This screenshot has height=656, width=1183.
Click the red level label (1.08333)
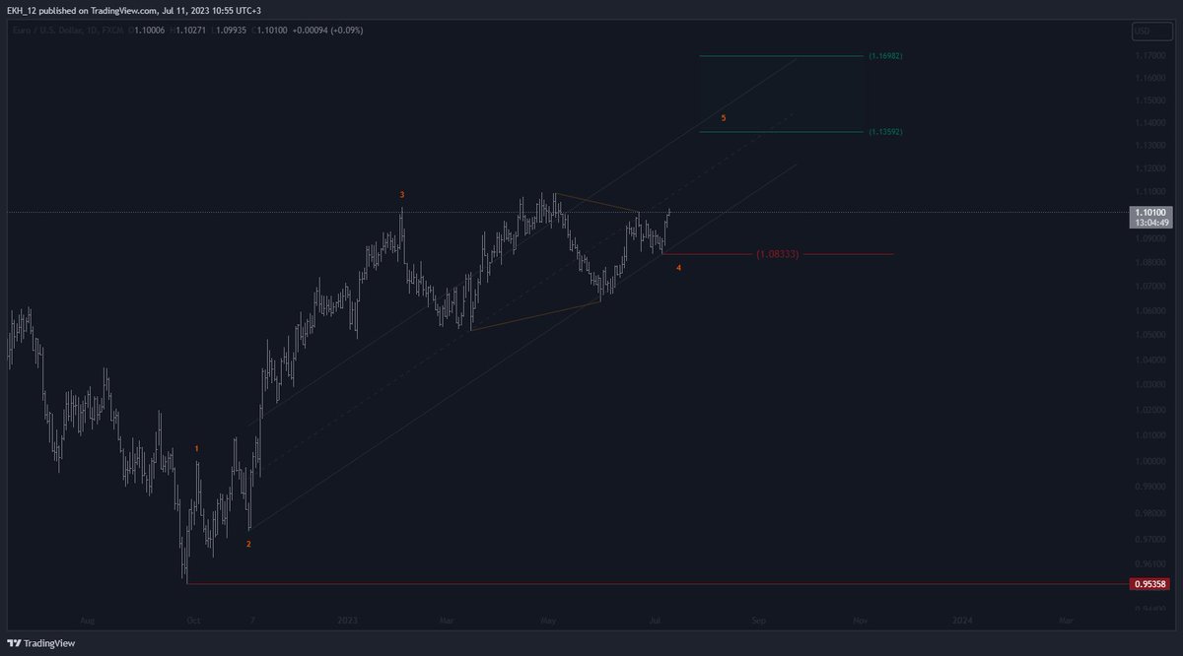777,254
